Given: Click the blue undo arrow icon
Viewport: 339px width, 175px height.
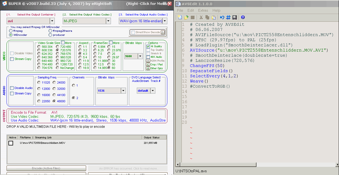Looking at the screenshot, I should [x=222, y=17].
